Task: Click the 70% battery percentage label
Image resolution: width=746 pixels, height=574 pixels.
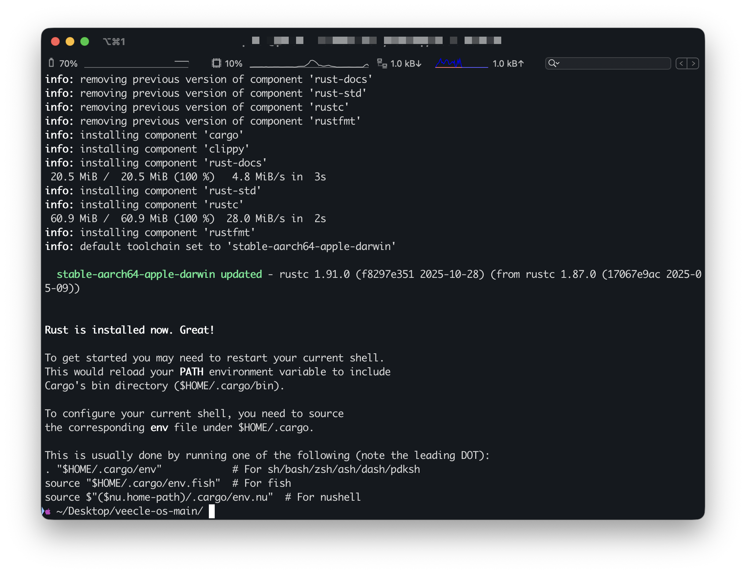Action: tap(68, 64)
